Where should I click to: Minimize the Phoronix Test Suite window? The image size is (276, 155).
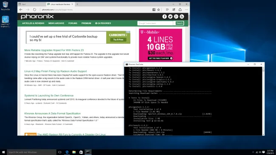(x=248, y=65)
